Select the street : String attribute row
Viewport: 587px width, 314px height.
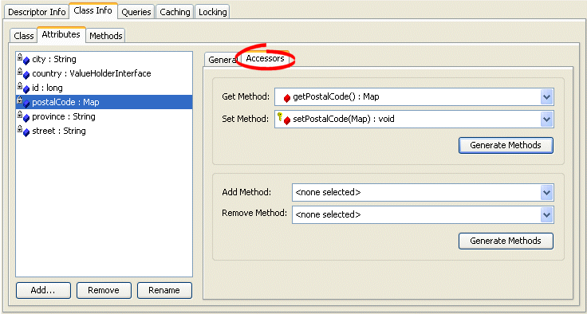(104, 131)
